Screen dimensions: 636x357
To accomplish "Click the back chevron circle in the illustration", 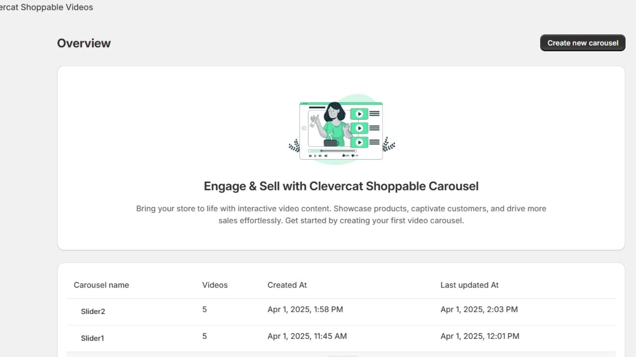I will tap(304, 128).
